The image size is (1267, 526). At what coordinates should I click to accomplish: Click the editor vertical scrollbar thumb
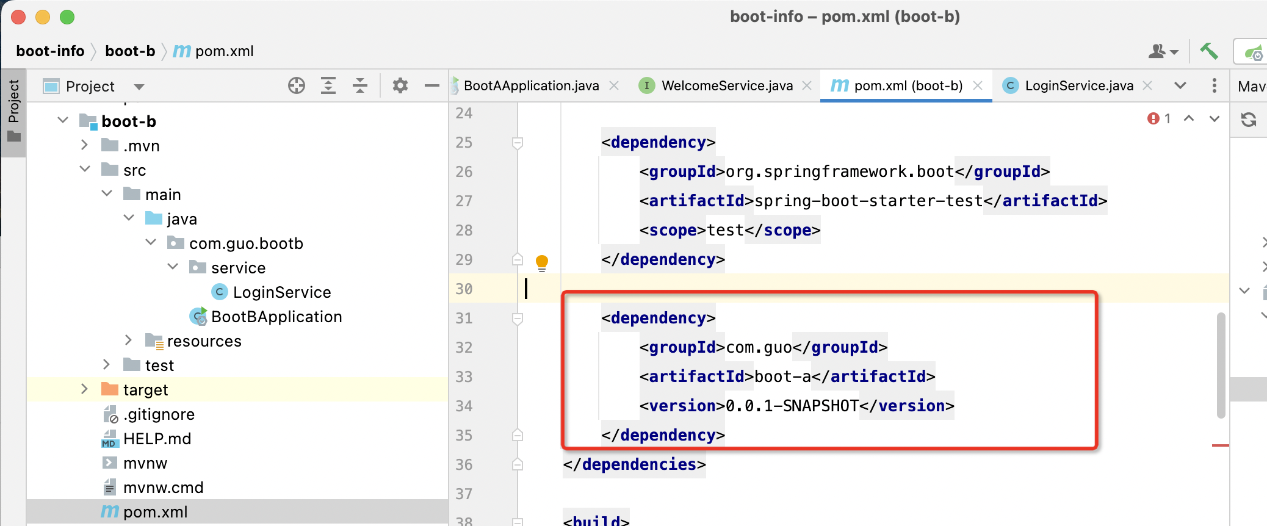[1221, 365]
